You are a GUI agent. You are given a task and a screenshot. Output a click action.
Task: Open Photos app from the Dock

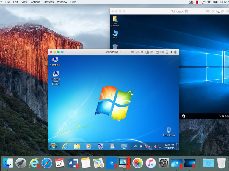click(138, 163)
